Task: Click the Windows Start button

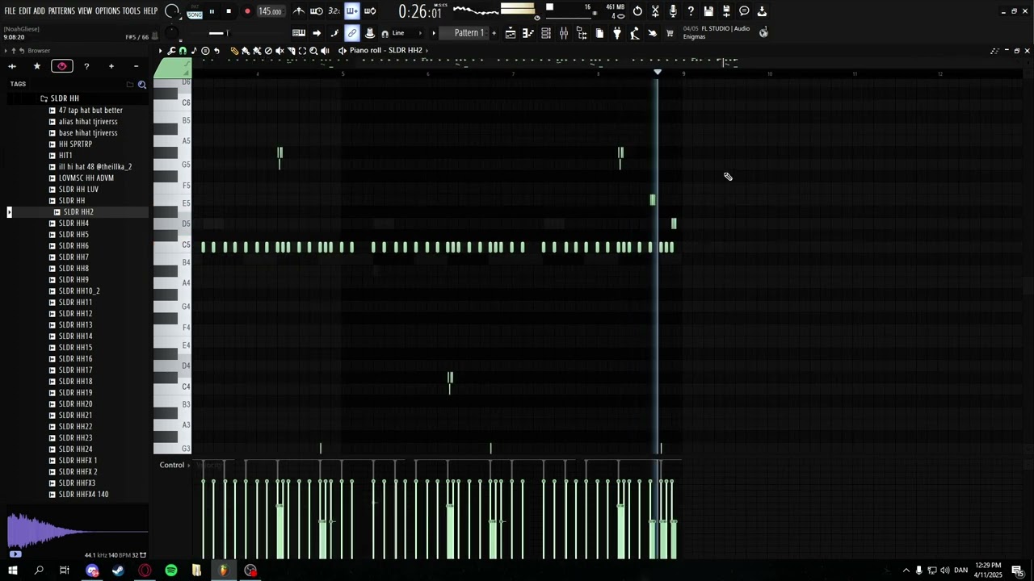Action: (x=12, y=571)
